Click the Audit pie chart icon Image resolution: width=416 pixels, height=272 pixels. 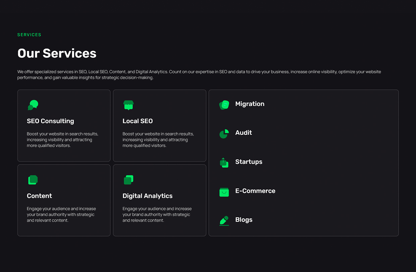224,134
